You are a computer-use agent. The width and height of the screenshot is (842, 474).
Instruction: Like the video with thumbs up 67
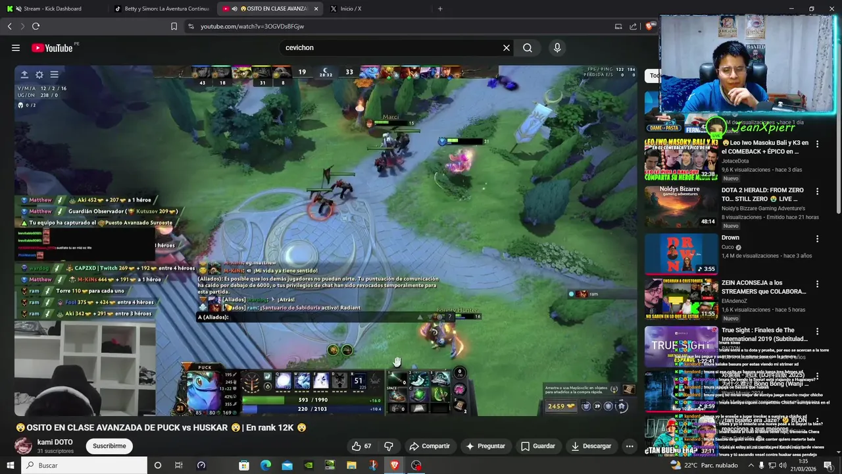pyautogui.click(x=361, y=446)
